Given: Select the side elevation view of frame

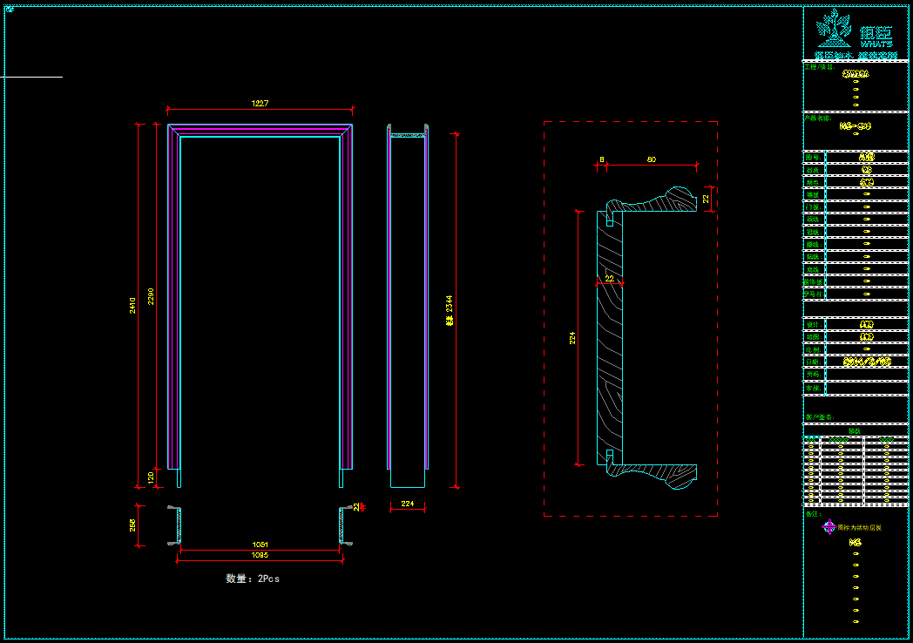Looking at the screenshot, I should (408, 305).
